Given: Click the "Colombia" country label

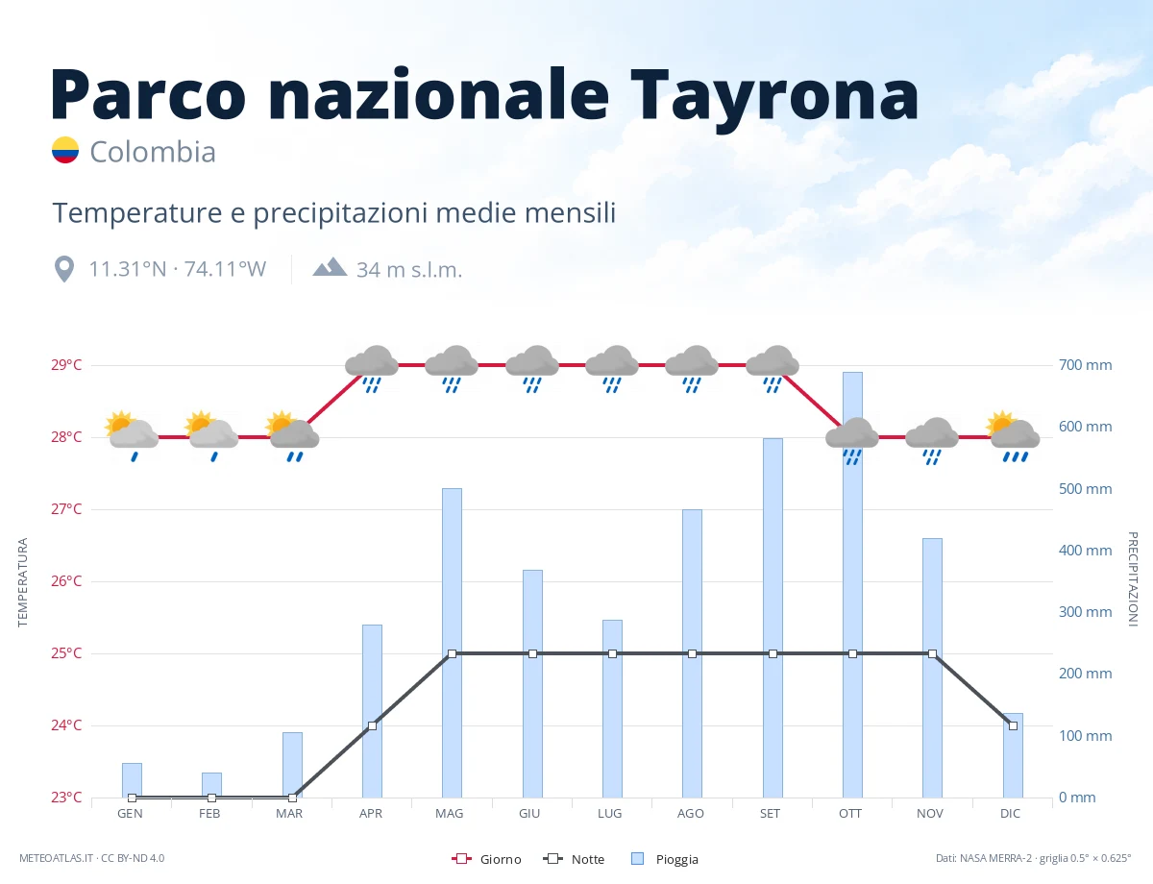Looking at the screenshot, I should tap(153, 152).
